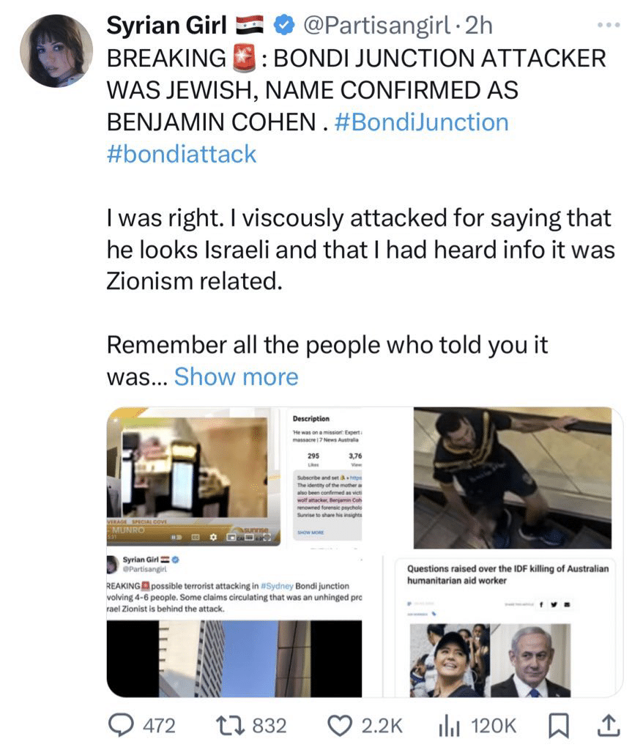Image resolution: width=643 pixels, height=750 pixels.
Task: Open view analytics bar chart icon
Action: [x=449, y=726]
